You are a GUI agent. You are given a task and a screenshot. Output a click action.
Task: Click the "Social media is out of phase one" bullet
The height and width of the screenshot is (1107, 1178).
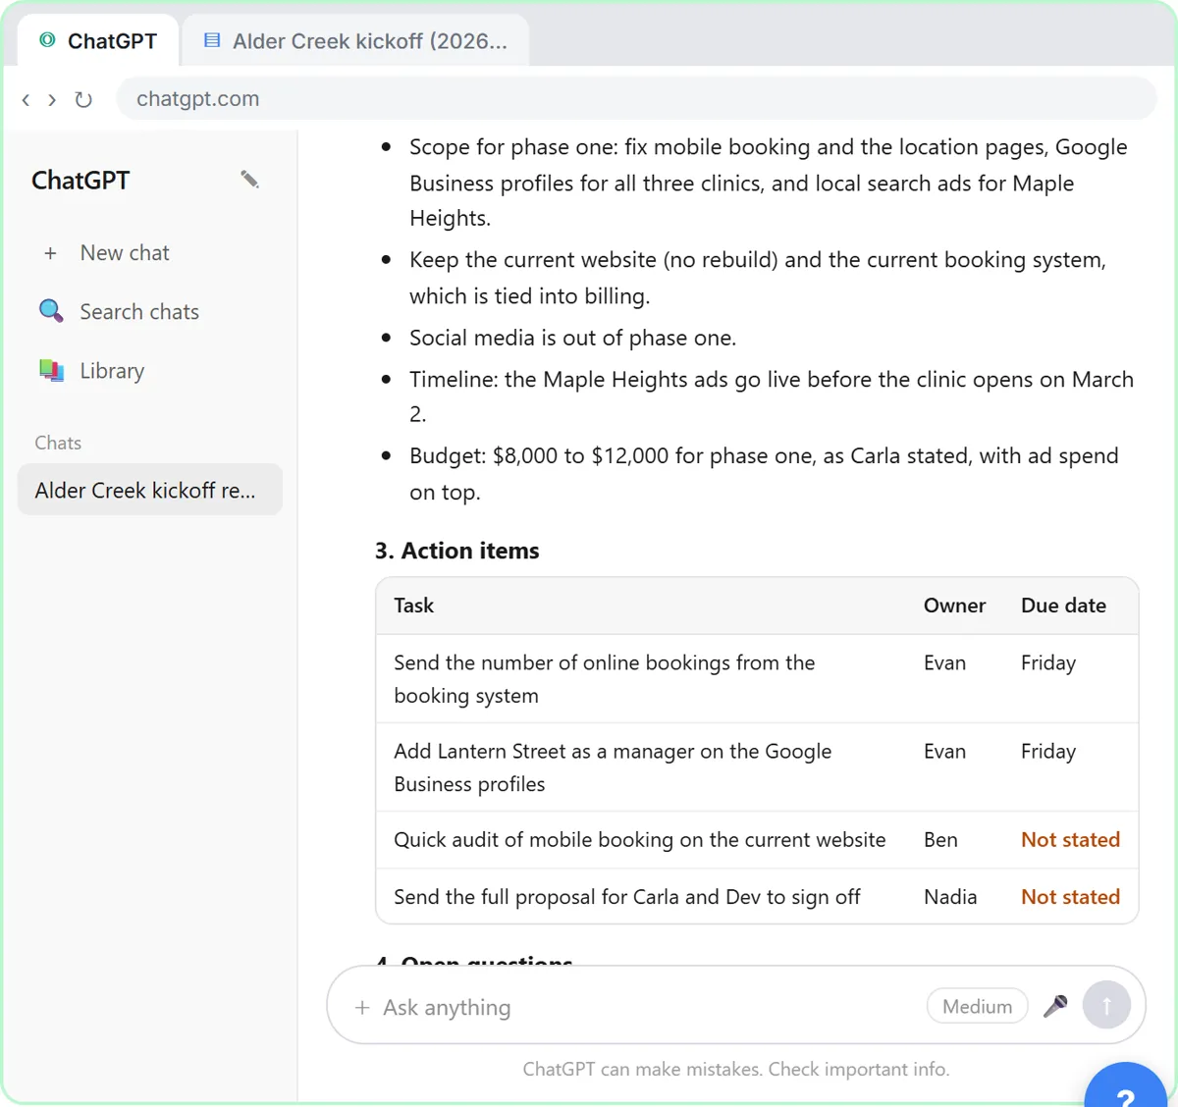tap(572, 338)
